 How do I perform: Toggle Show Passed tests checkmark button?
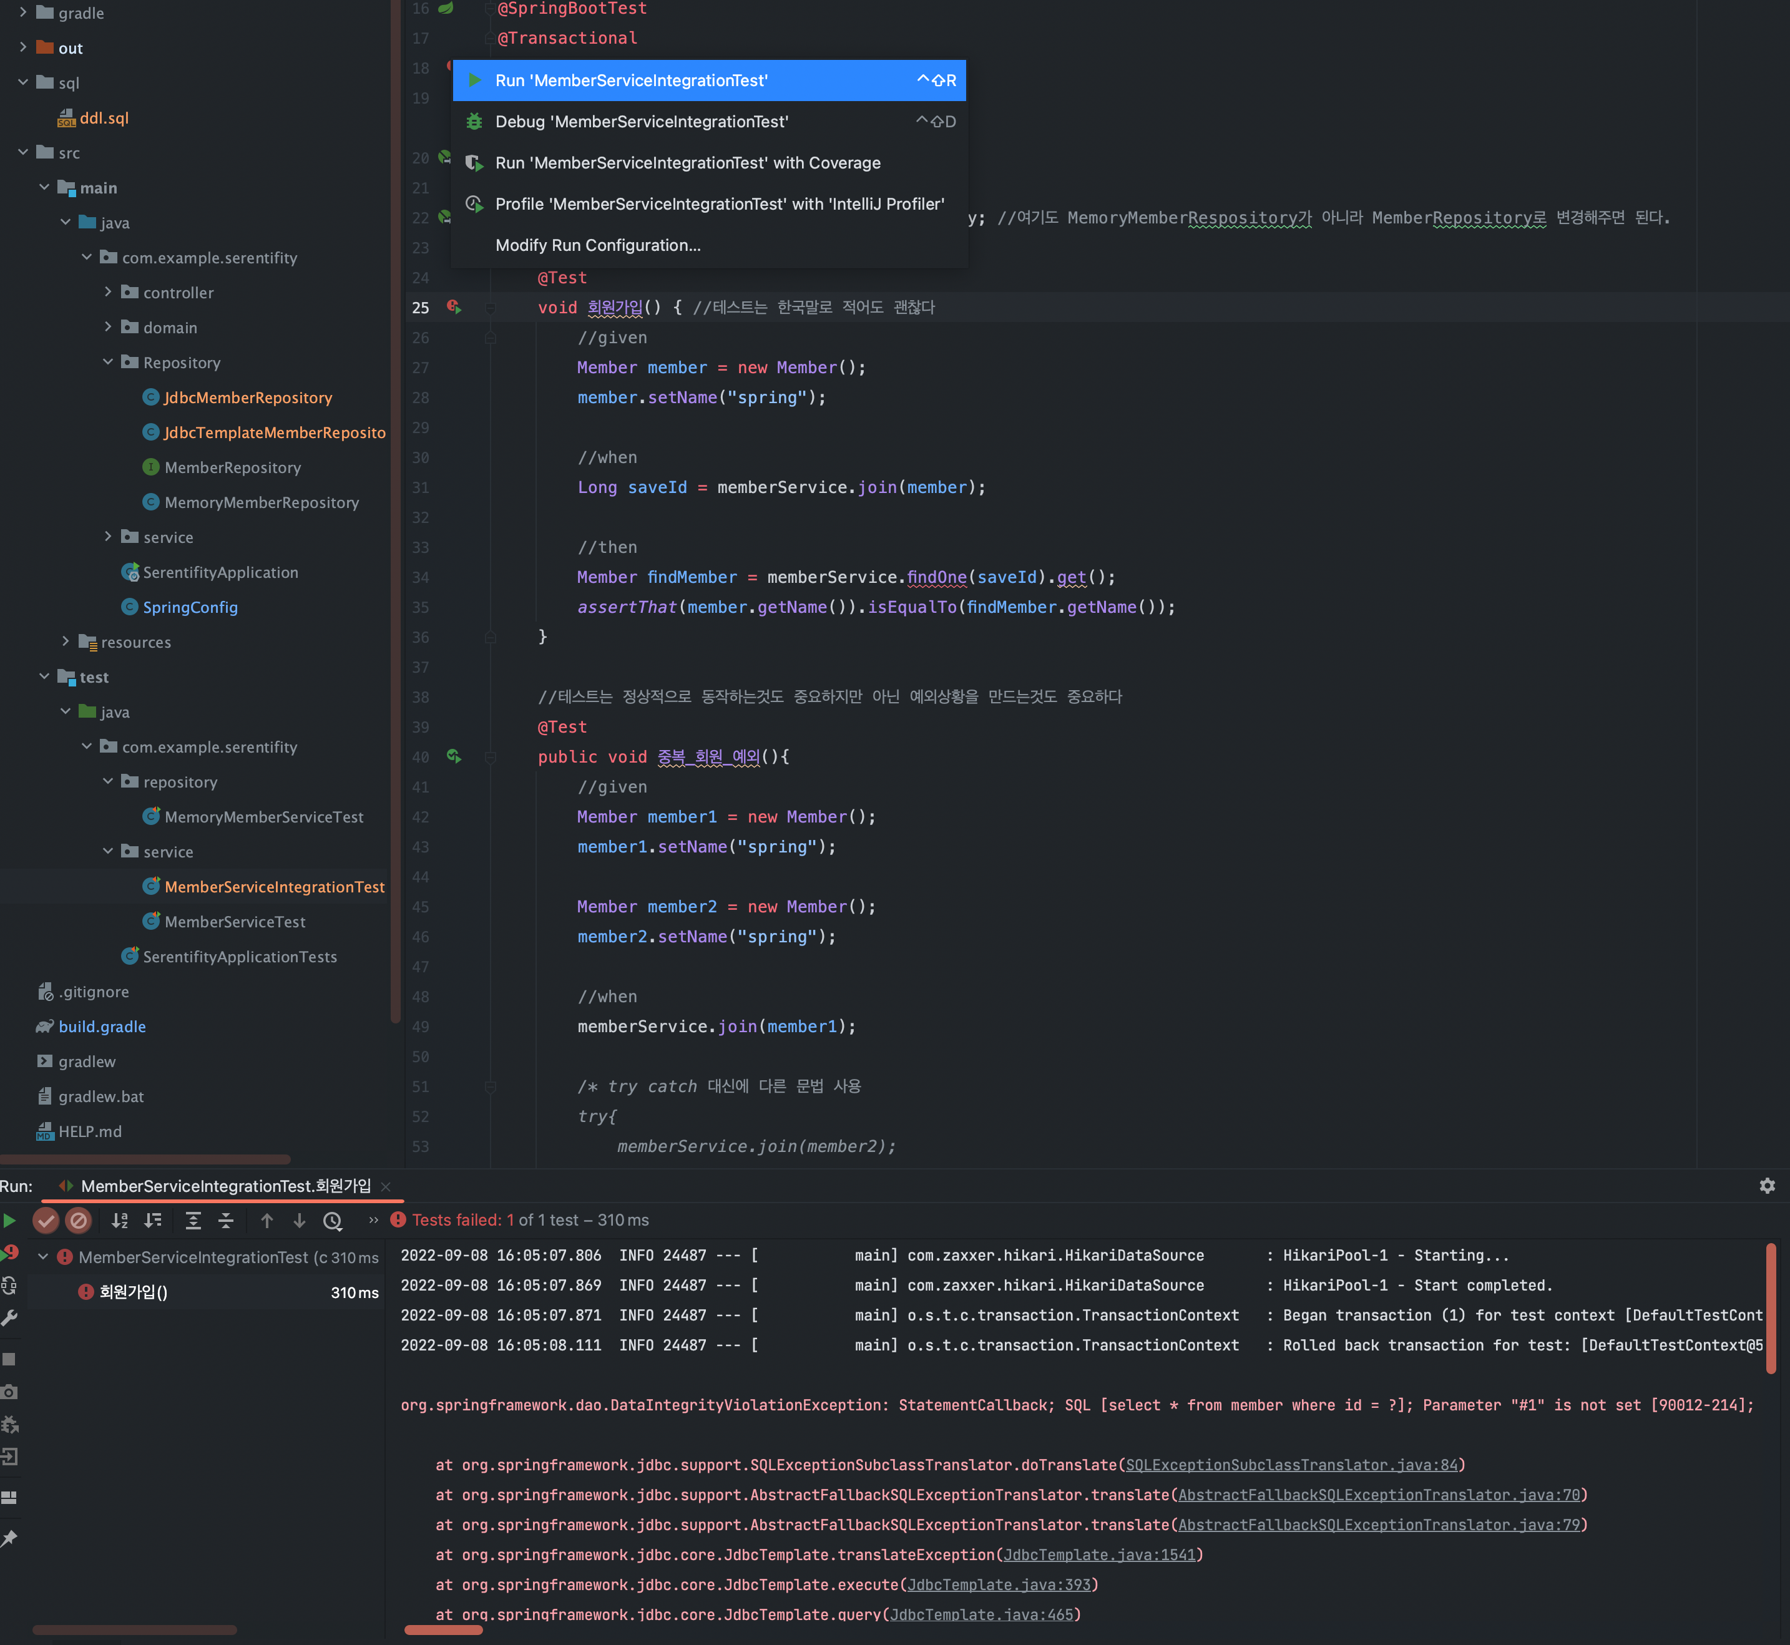46,1221
